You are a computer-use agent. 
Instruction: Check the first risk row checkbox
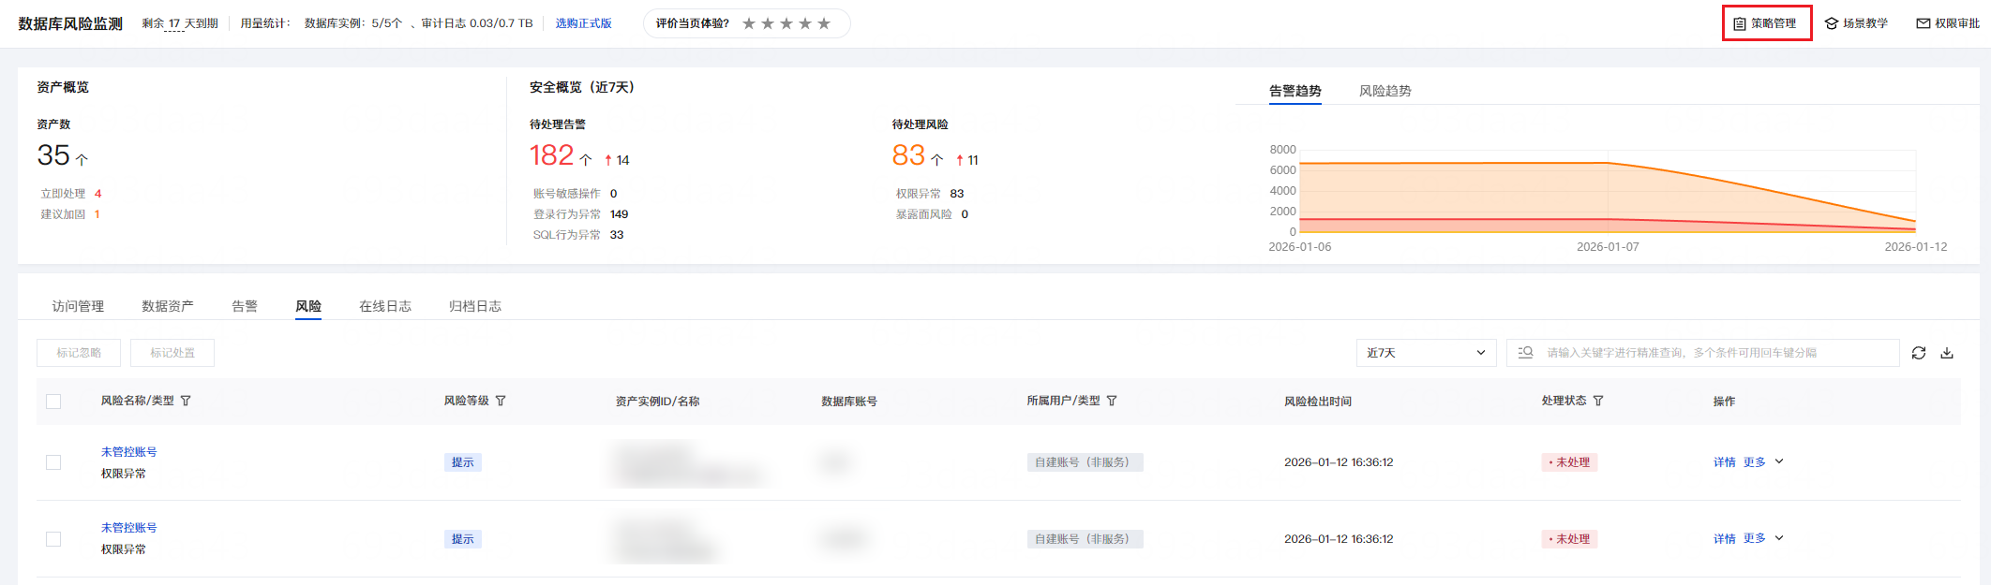53,462
